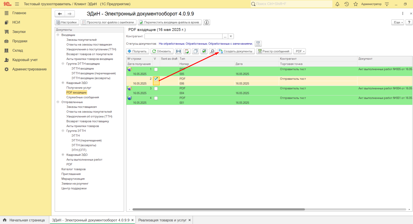Screen dimensions: 413x224
Task: Click the search field Ctrl+Shift+F
Action: [291, 4]
